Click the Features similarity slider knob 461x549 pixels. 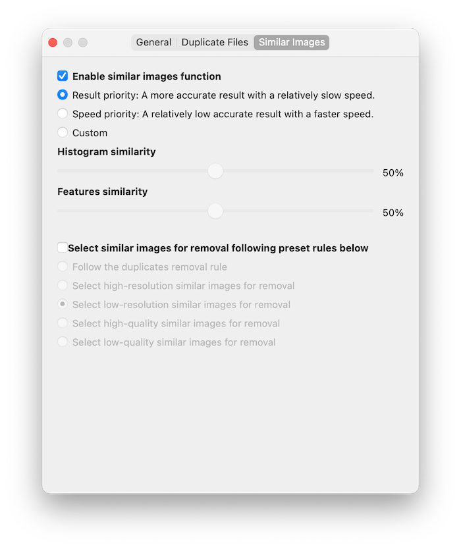(215, 211)
